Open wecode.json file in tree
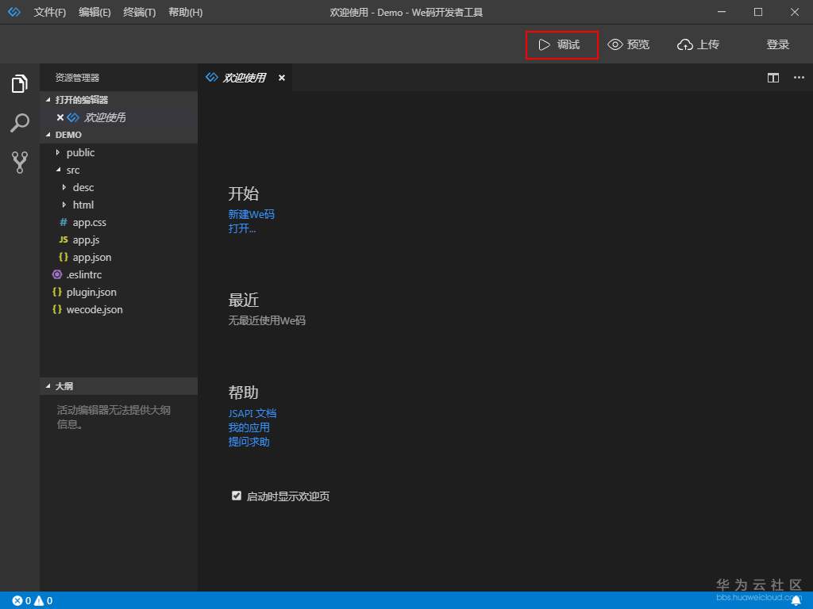Screen dimensions: 813x609 119,310
